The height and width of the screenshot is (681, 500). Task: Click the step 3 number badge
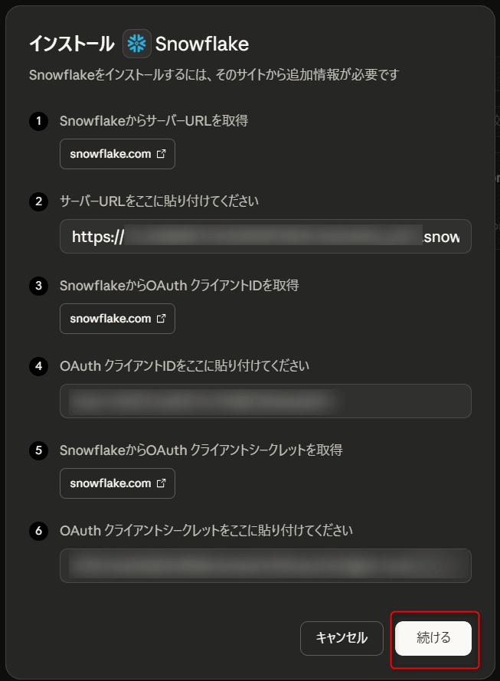(x=38, y=286)
